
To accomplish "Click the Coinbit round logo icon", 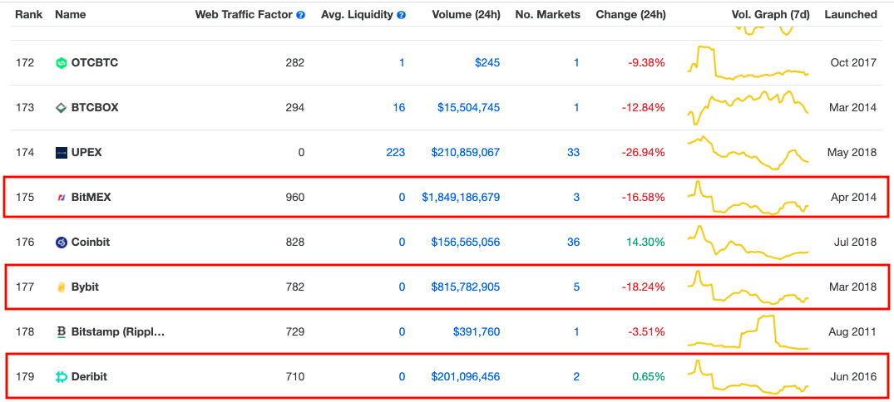I will (61, 243).
